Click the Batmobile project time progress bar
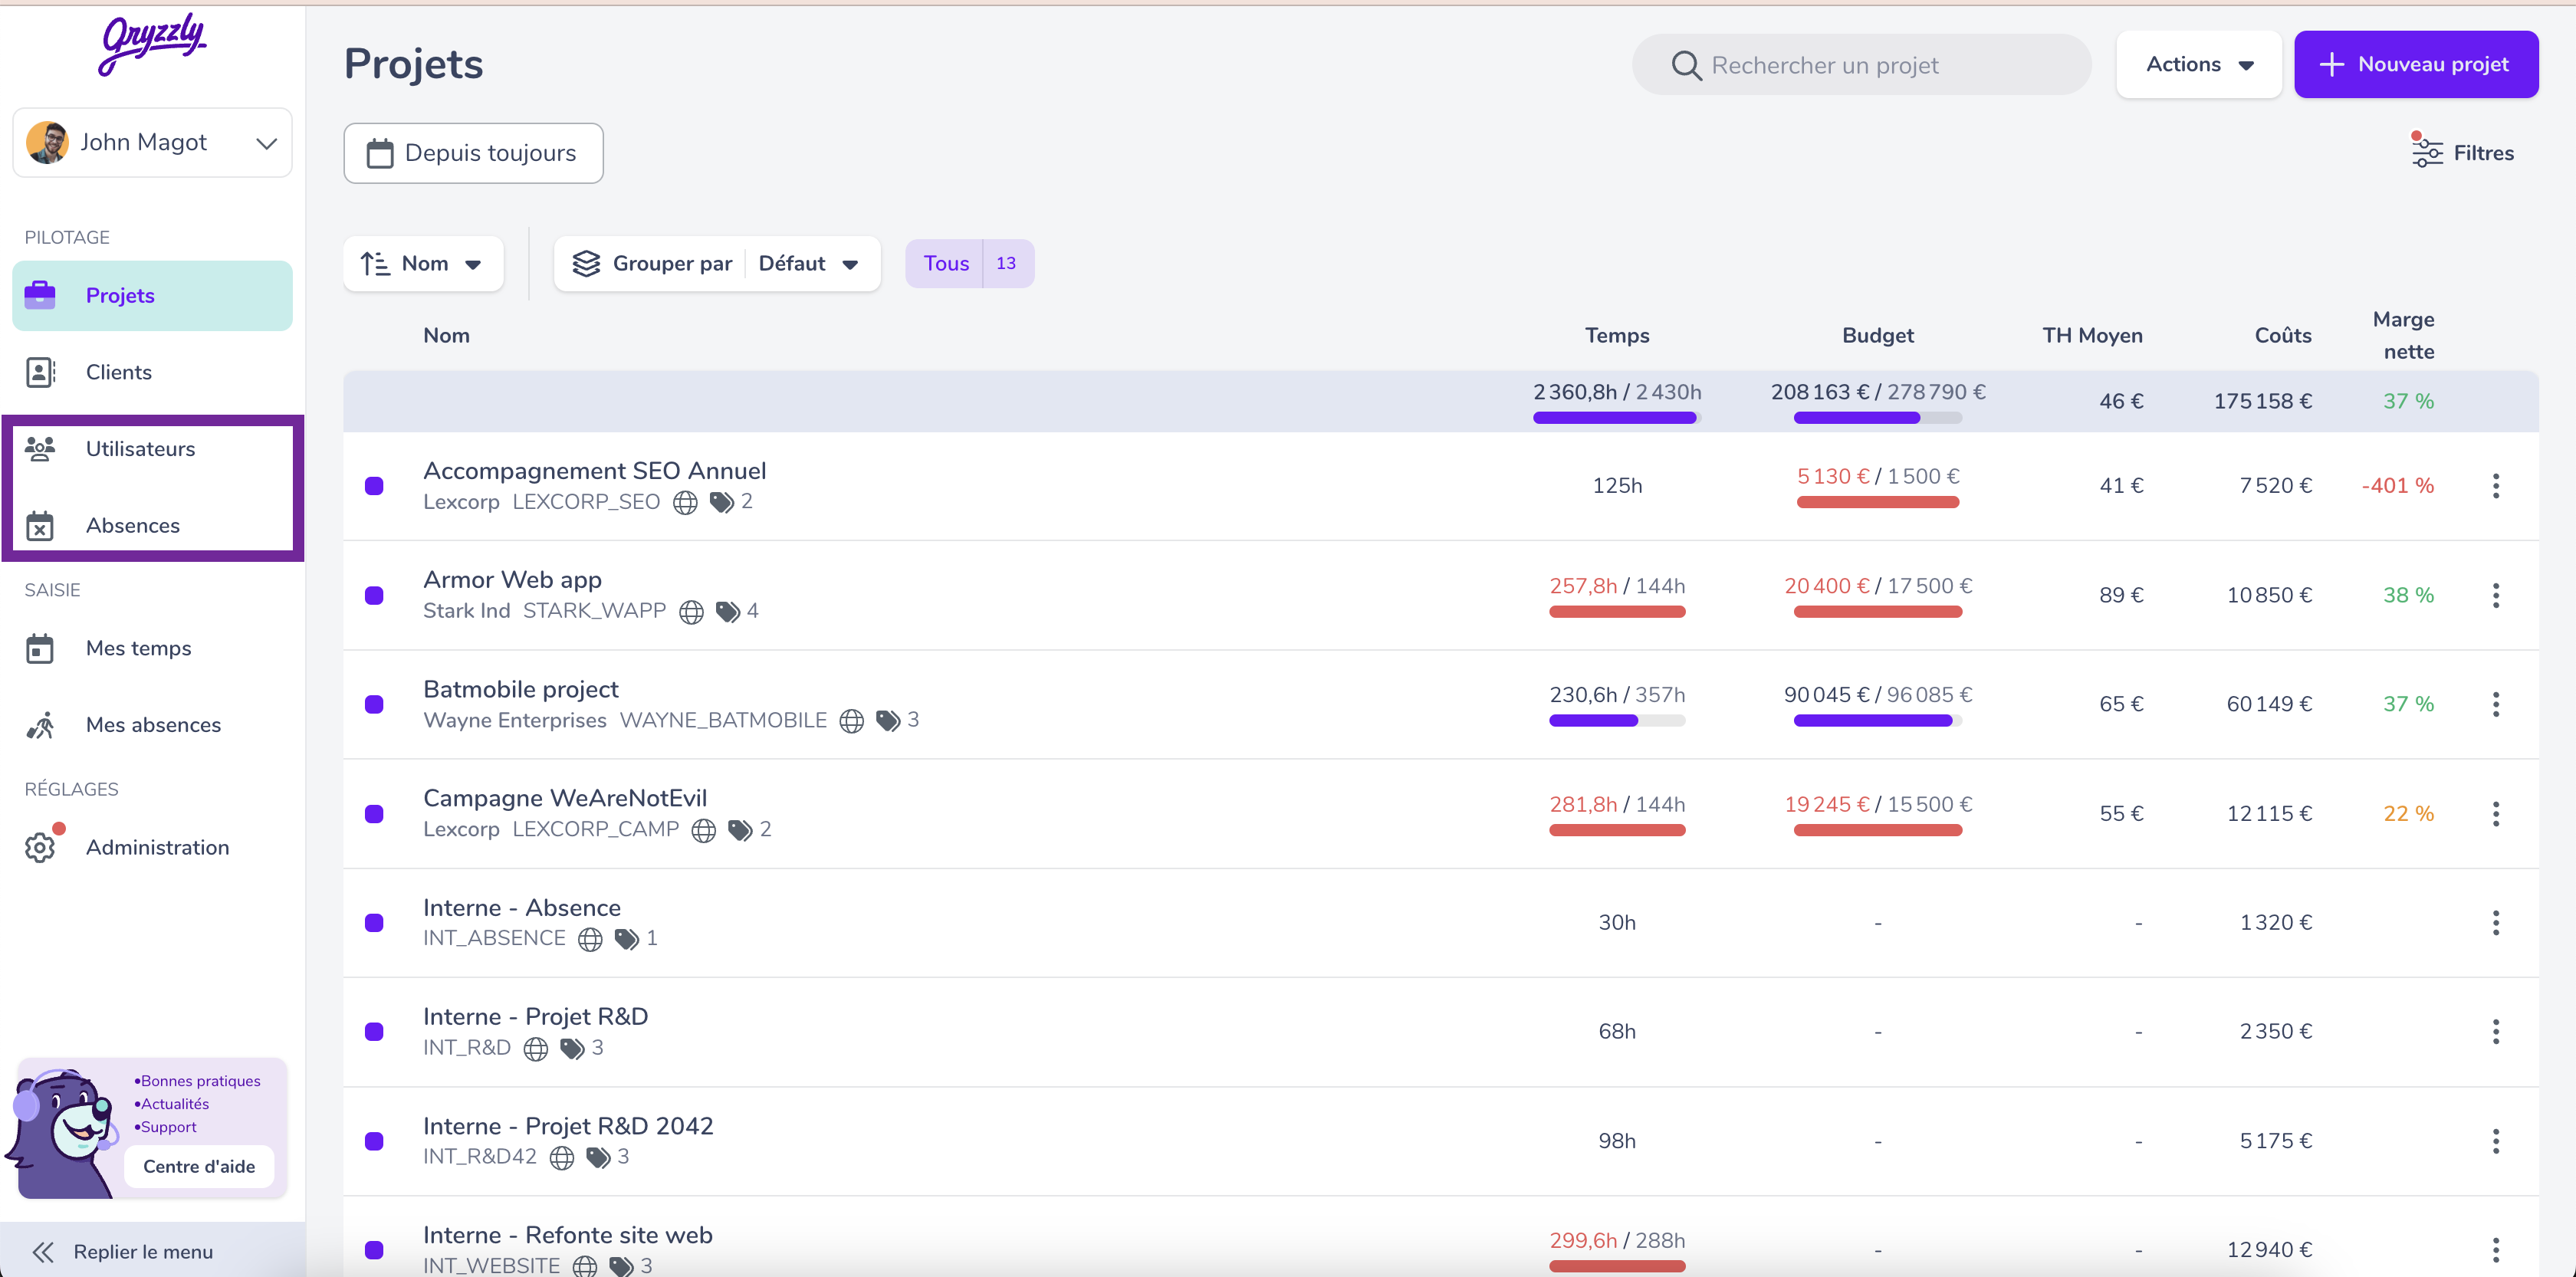 (1617, 720)
